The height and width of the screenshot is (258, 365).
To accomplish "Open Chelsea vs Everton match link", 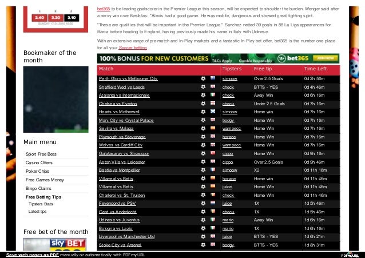I will coord(118,104).
